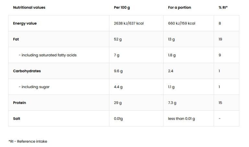Click the 4.4 g sugar value
Image resolution: width=249 pixels, height=147 pixels.
click(118, 87)
